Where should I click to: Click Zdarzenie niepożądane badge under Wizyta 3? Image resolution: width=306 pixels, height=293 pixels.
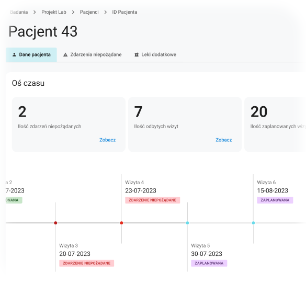87,263
